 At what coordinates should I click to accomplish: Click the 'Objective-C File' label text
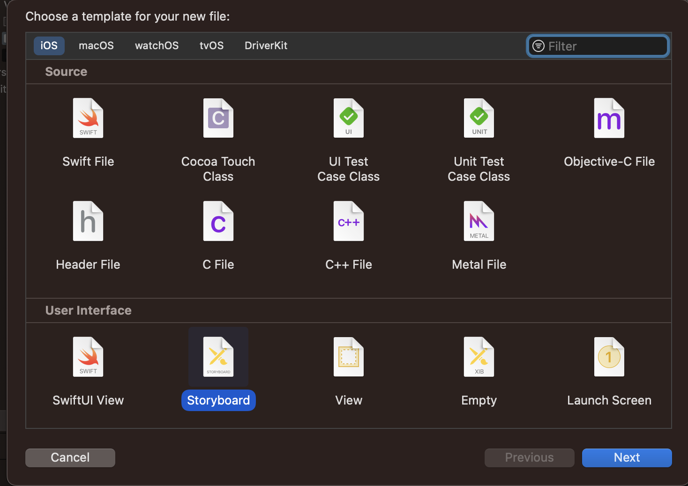[609, 162]
